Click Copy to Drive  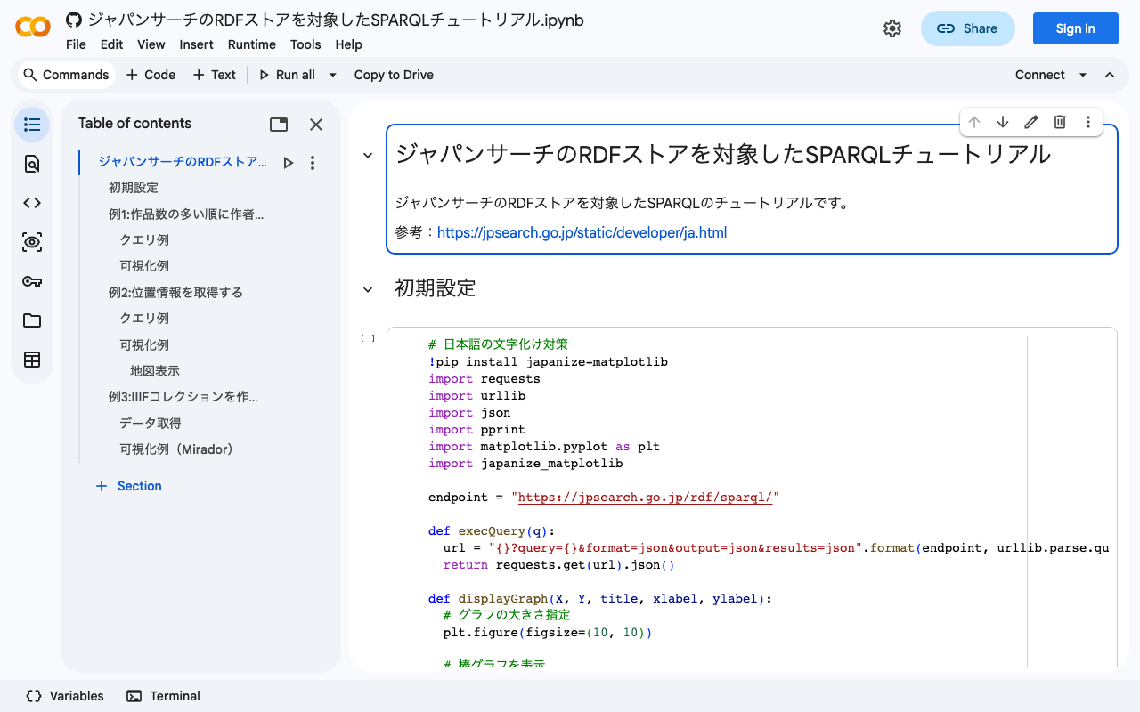pyautogui.click(x=394, y=75)
